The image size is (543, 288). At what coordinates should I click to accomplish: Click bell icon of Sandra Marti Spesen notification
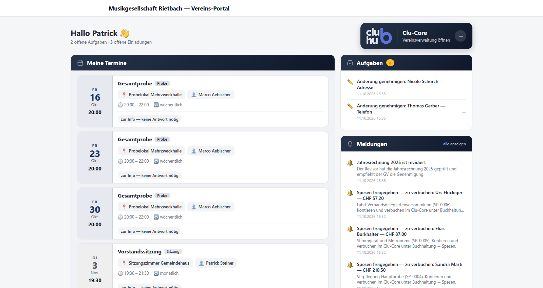(350, 265)
